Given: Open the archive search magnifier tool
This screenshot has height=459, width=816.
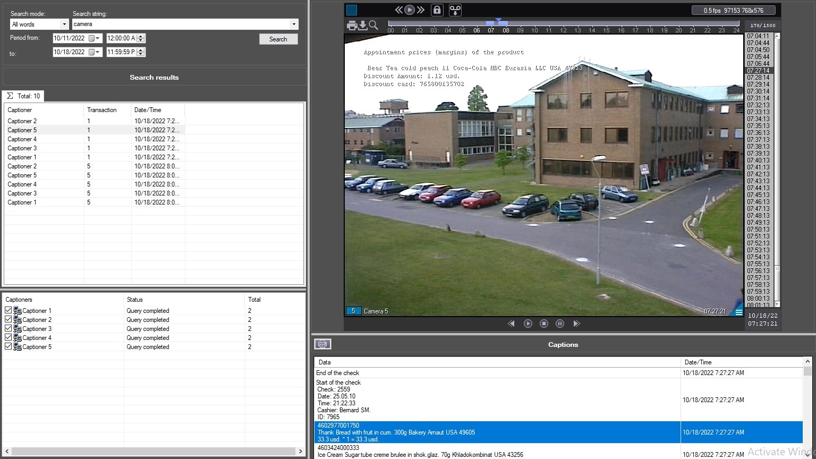Looking at the screenshot, I should coord(373,25).
